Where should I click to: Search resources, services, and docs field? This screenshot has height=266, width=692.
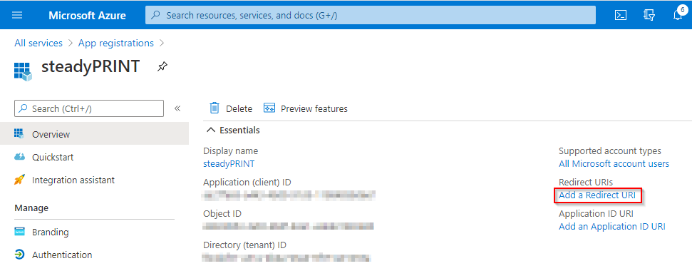pos(371,15)
